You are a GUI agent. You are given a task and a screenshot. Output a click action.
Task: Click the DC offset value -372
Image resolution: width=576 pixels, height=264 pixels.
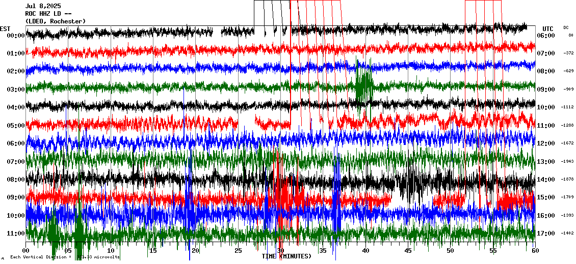(568, 53)
